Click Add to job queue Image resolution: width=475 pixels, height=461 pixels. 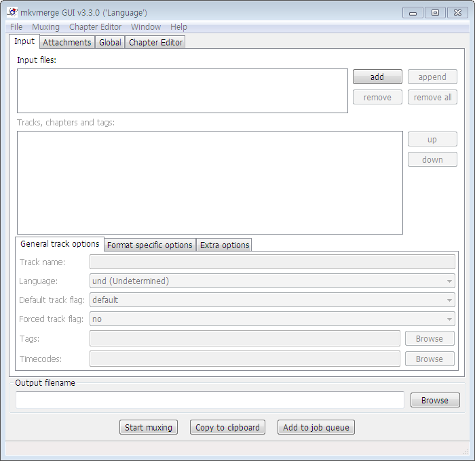pyautogui.click(x=316, y=427)
